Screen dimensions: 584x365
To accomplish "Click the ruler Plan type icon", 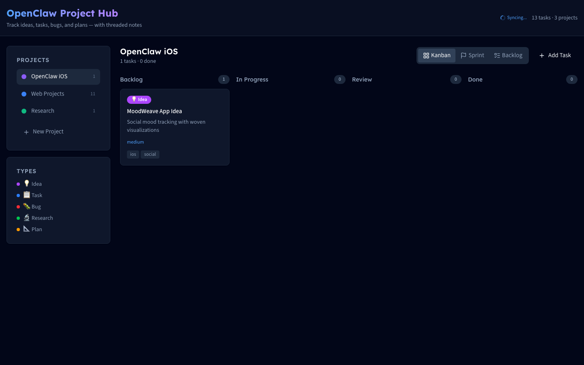I will tap(27, 229).
